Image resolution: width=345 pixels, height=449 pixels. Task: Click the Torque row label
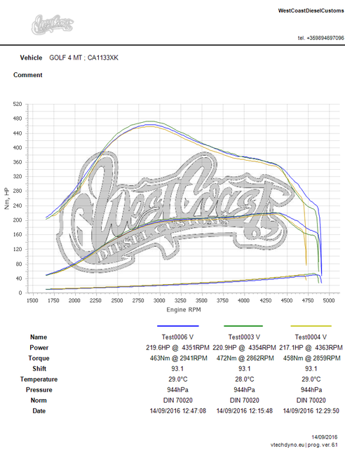[x=39, y=358]
